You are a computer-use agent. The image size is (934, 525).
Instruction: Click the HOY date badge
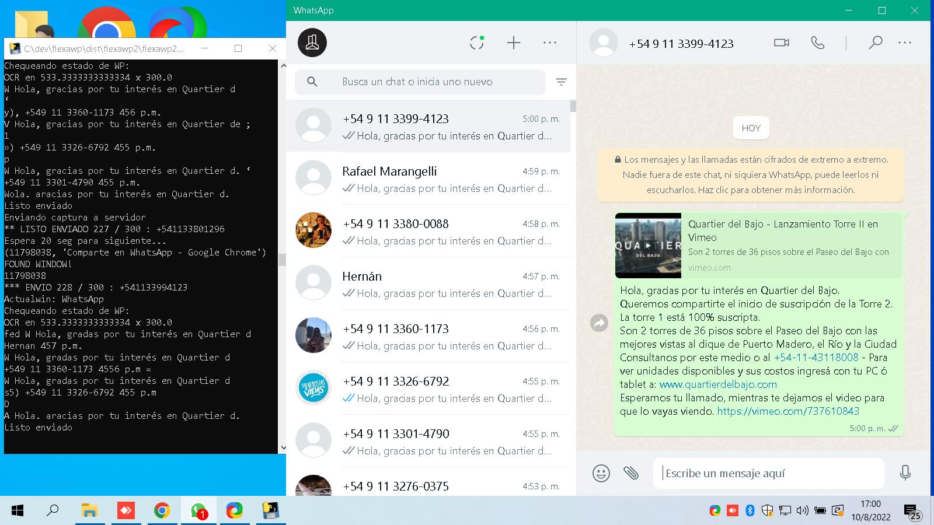(751, 128)
